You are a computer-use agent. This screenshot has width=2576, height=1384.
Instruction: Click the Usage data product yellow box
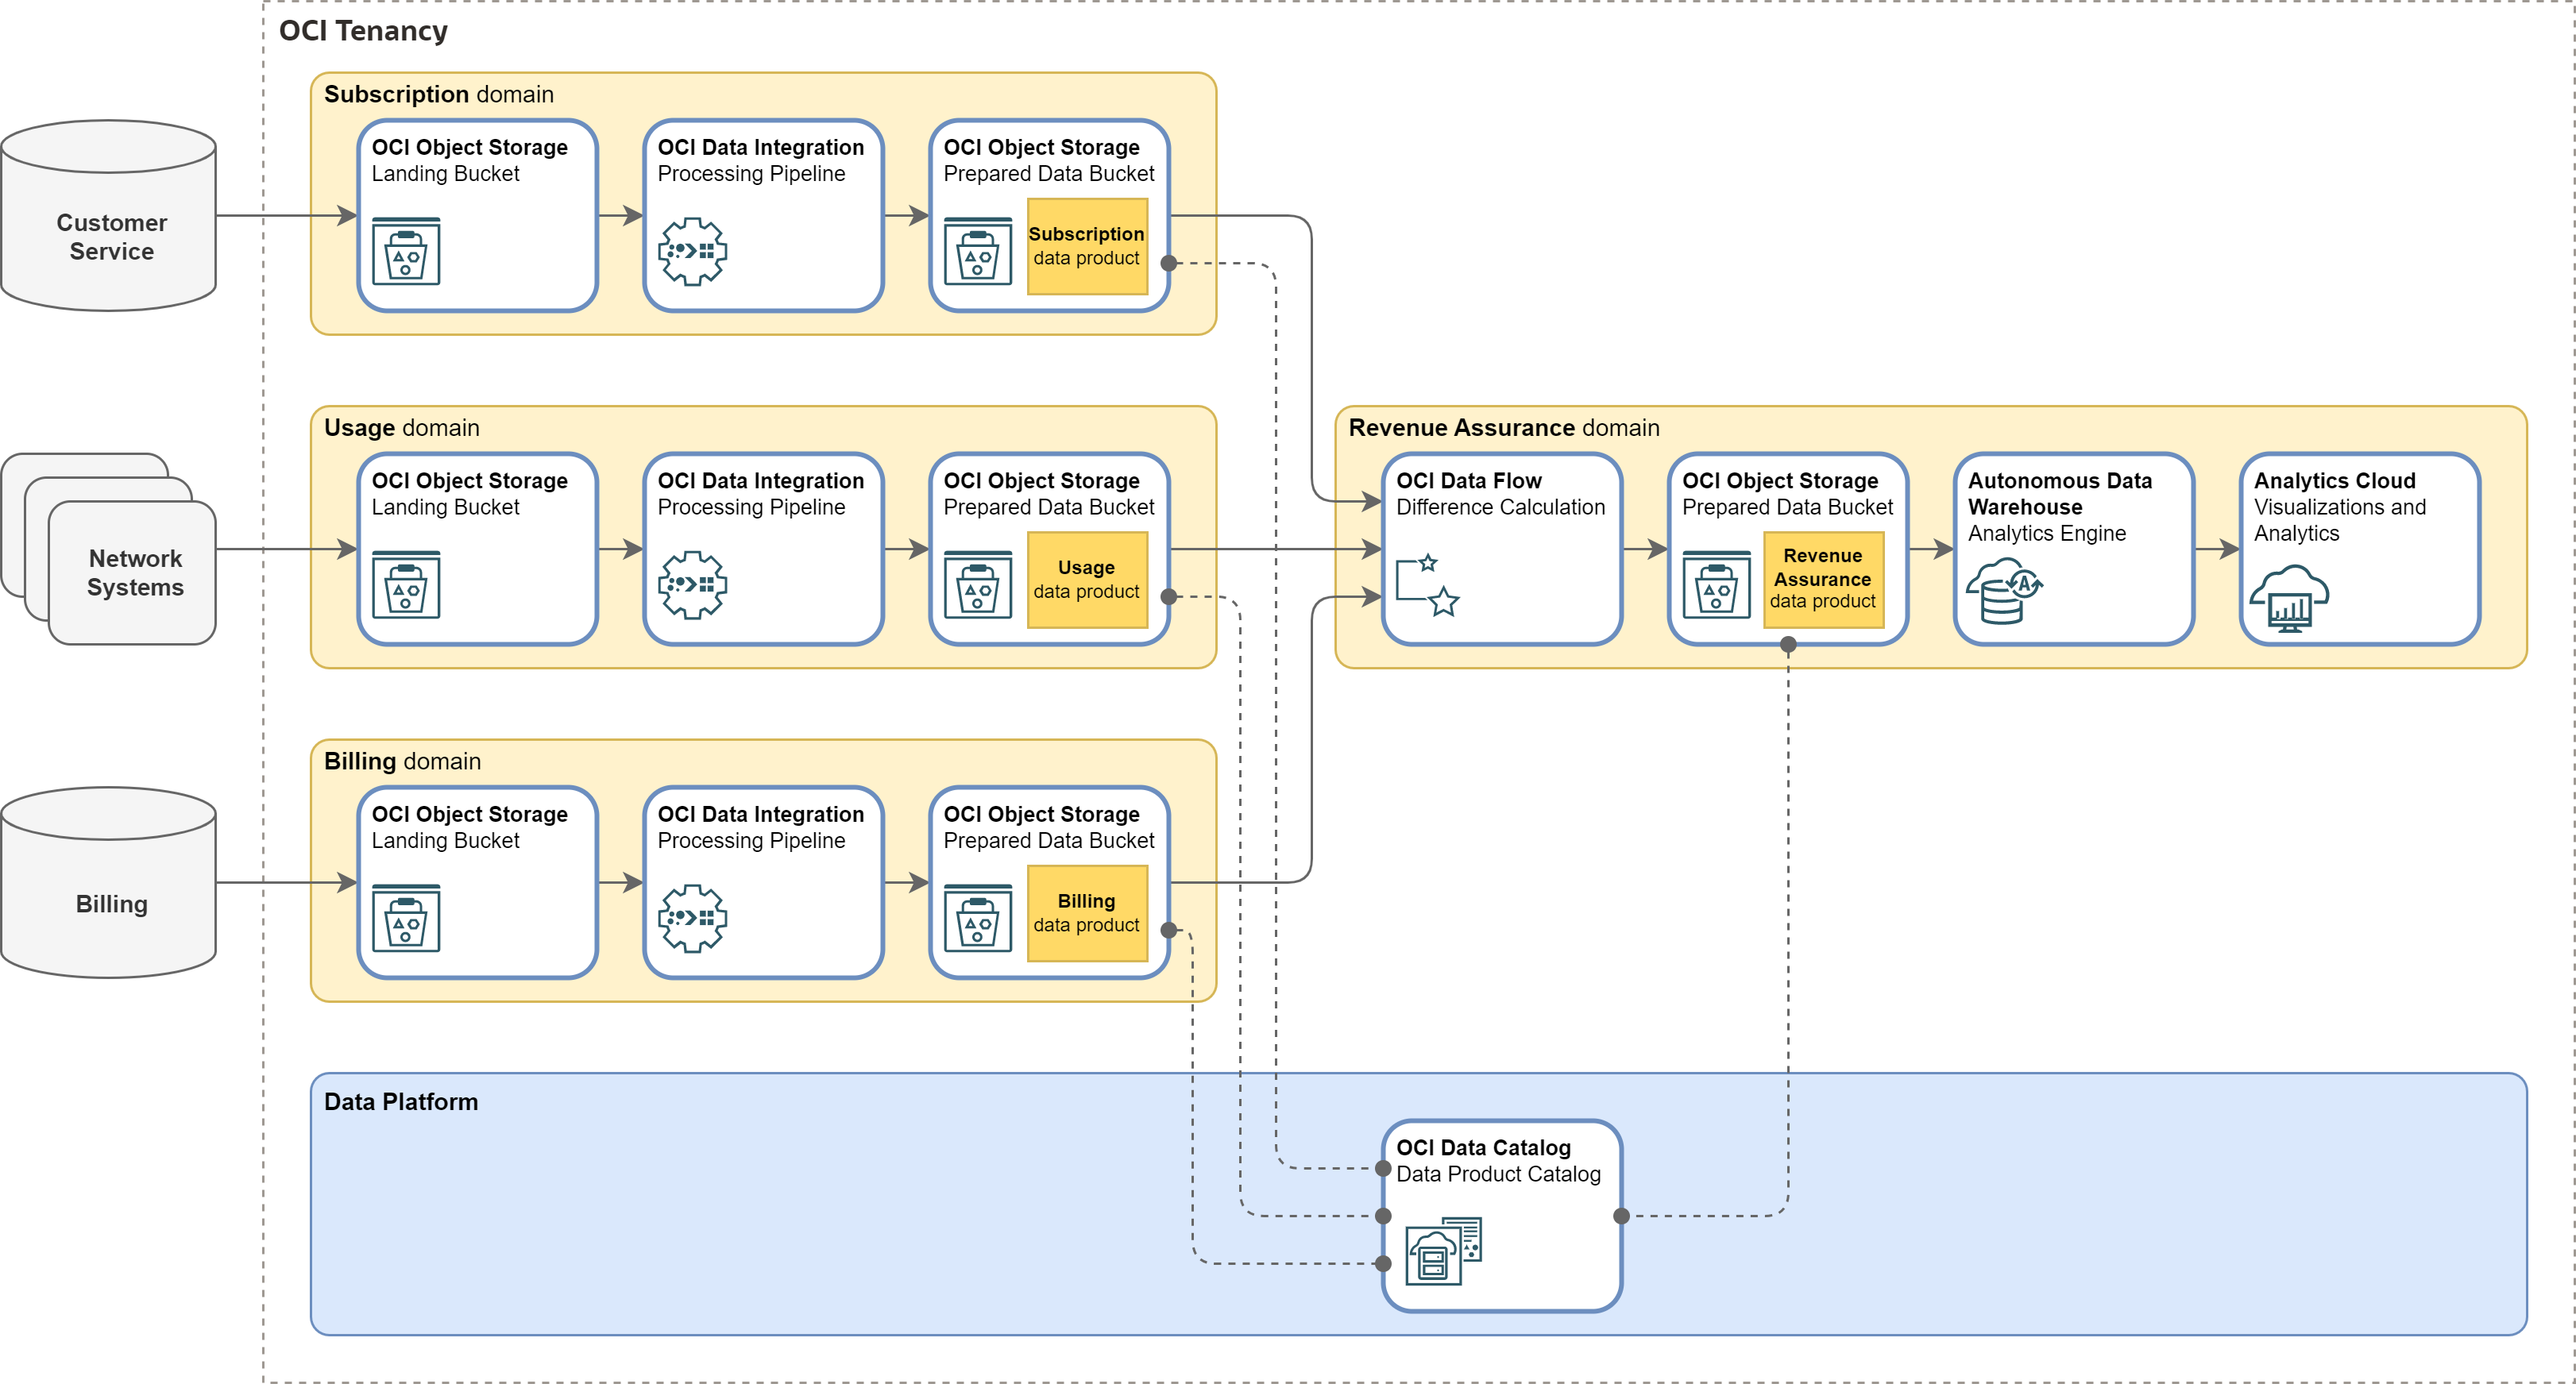pos(1087,580)
